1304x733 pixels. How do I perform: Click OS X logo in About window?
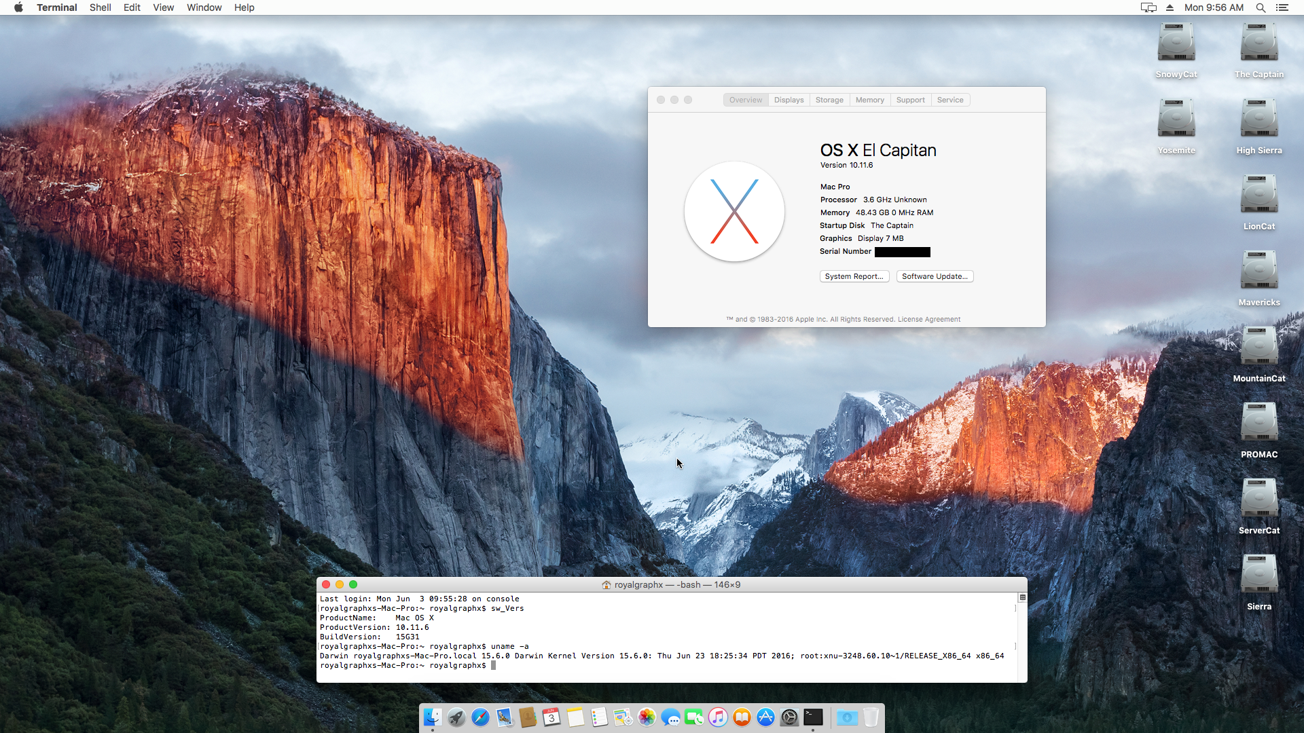click(x=734, y=211)
